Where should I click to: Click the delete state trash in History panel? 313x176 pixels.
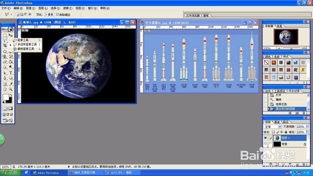pyautogui.click(x=304, y=113)
